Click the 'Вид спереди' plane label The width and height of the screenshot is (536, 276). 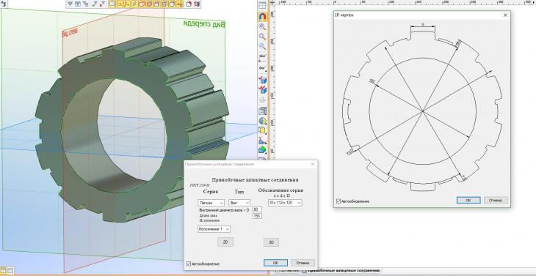tap(204, 24)
